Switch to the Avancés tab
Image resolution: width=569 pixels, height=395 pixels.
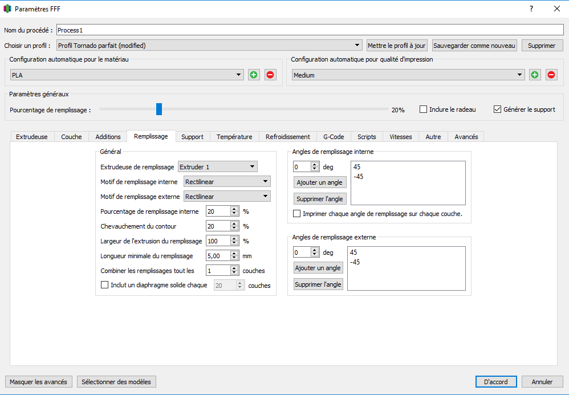coord(466,137)
